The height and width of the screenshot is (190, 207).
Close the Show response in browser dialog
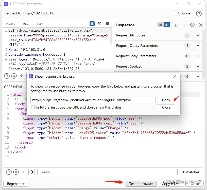175,76
